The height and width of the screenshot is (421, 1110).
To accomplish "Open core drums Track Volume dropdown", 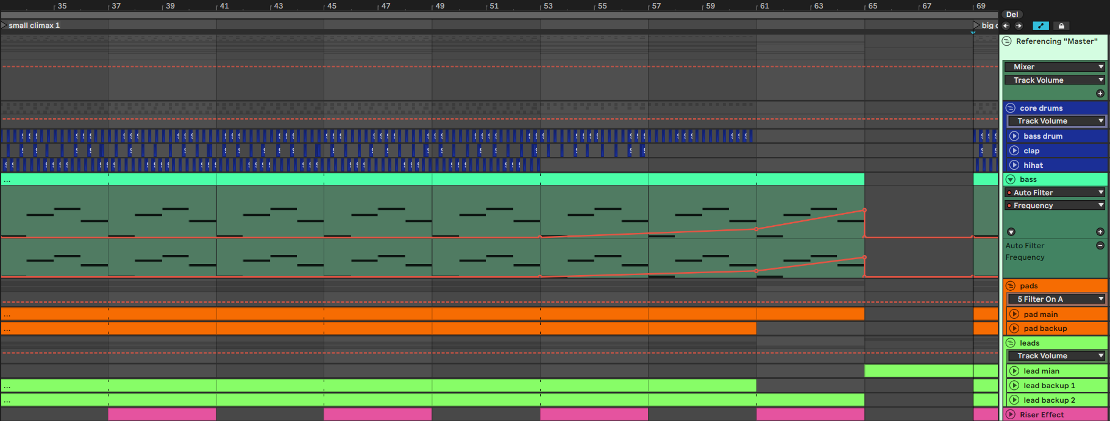I will 1056,121.
